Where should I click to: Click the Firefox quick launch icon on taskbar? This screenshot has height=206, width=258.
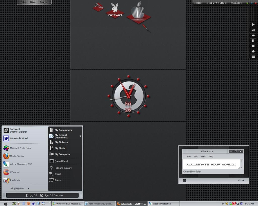pyautogui.click(x=19, y=204)
